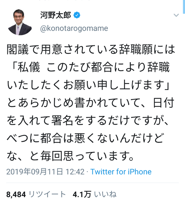Screen dimensions: 185x204
Task: Click the display name 河野太郎
Action: tap(56, 15)
